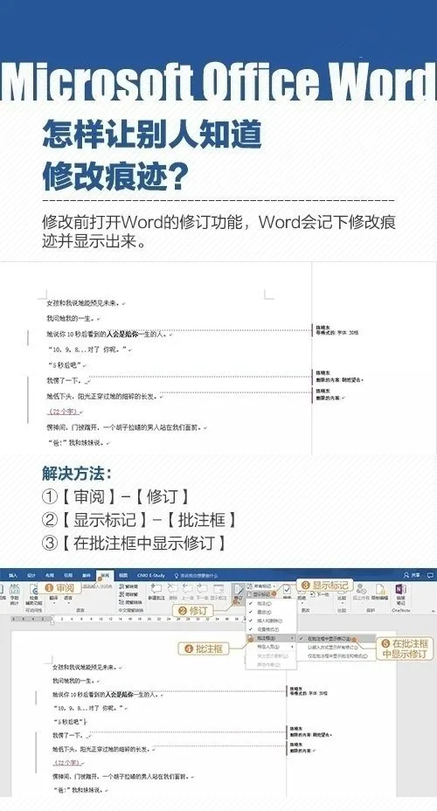Click the accept changes checkmark icon
Screen dimensions: 437x811
[x=287, y=591]
